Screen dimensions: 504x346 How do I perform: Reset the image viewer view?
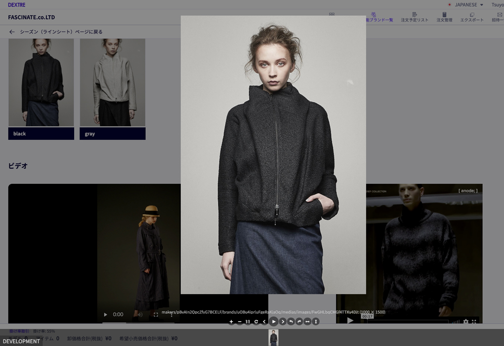(256, 322)
